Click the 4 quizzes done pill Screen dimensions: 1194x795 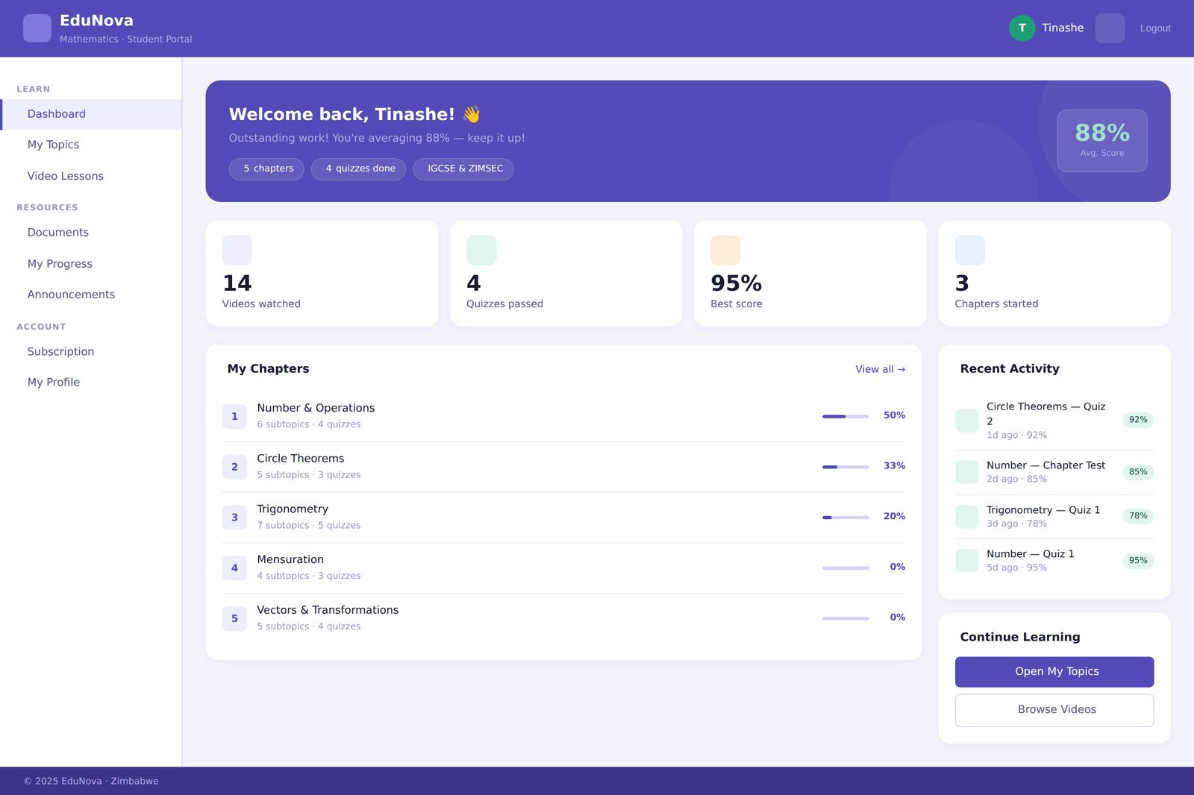pos(358,169)
